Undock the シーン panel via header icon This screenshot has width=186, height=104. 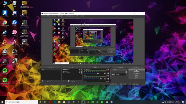tap(61, 67)
